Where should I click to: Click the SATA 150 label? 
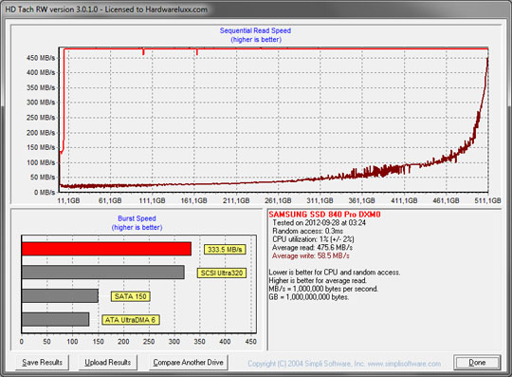click(130, 296)
